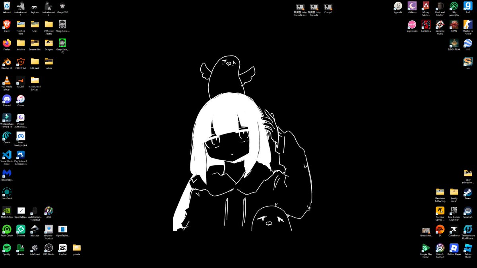Select the type shi shortcut

tap(398, 6)
